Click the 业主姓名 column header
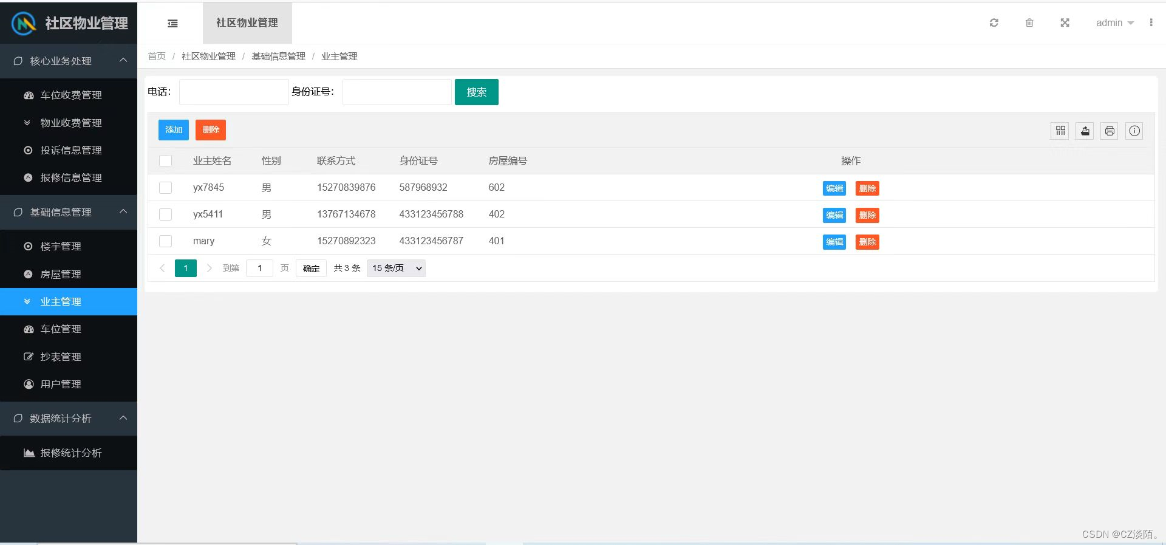The height and width of the screenshot is (545, 1166). (212, 161)
